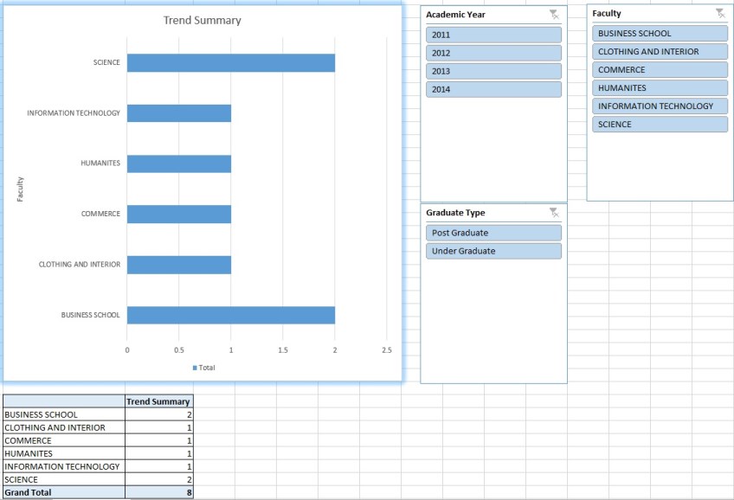Select 2011 in Academic Year slicer
The width and height of the screenshot is (734, 500).
coord(493,35)
